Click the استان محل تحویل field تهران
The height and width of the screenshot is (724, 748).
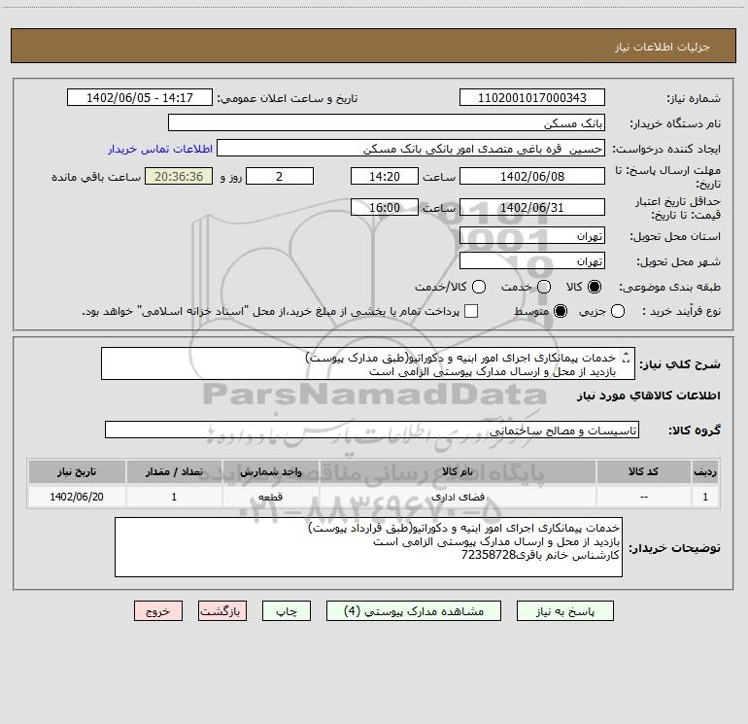point(532,235)
